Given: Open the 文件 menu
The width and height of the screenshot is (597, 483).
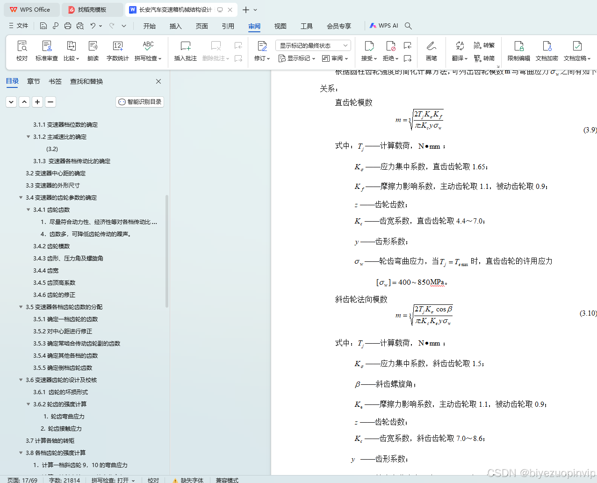Looking at the screenshot, I should click(19, 26).
